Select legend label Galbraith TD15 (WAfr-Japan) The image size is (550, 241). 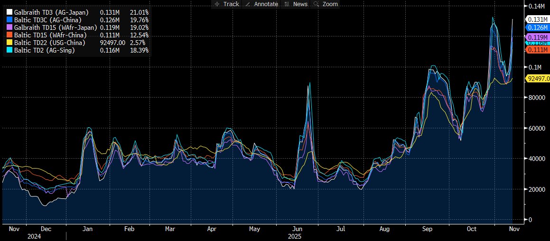point(56,27)
